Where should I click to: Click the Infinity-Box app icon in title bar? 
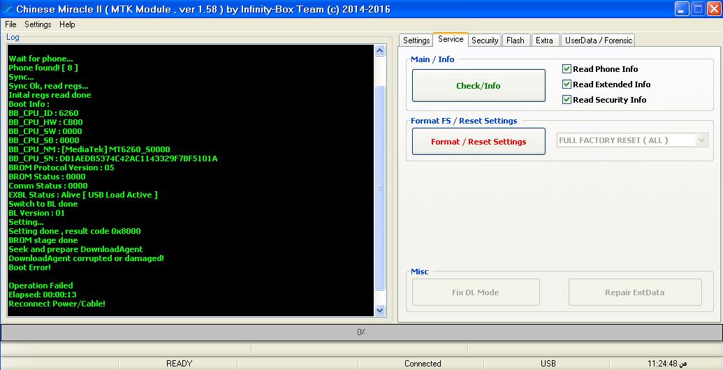click(x=7, y=9)
